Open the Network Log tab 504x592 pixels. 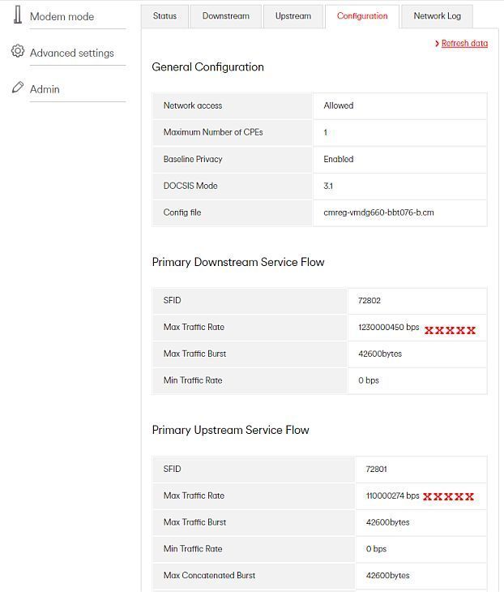tap(437, 16)
